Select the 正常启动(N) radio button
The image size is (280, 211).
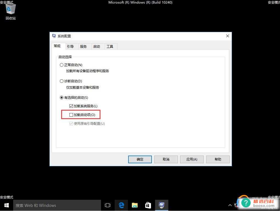[61, 65]
